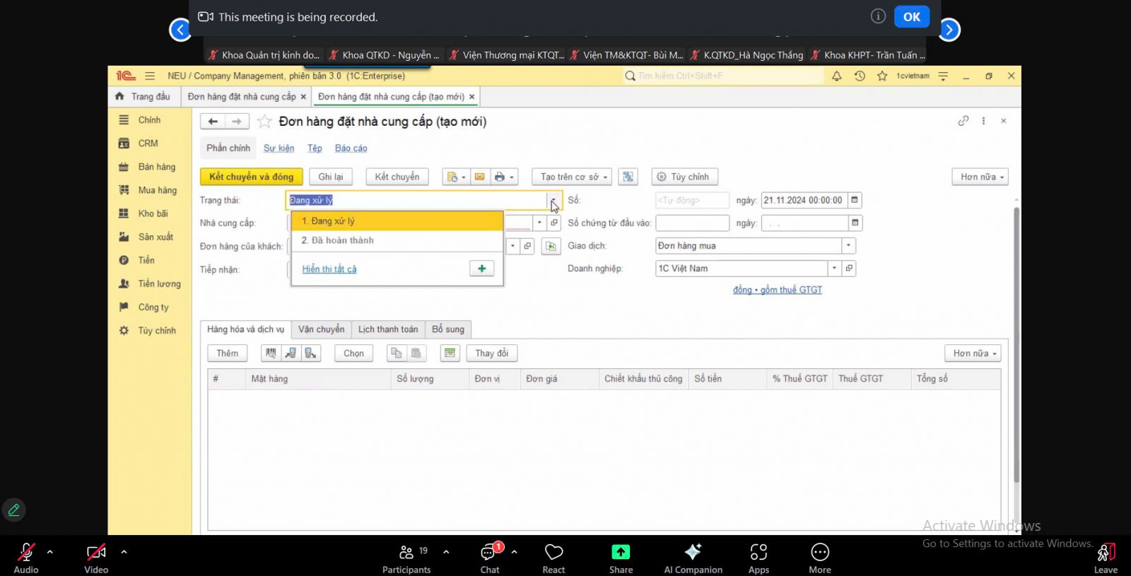Switch to the 'Lịch thanh toán' tab
The width and height of the screenshot is (1131, 576).
pos(387,329)
